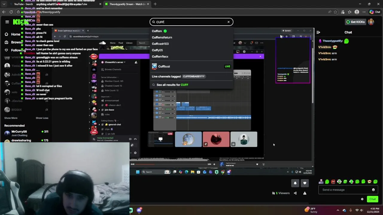Select the CuffemsReturn search suggestion
The image size is (383, 215).
[191, 37]
